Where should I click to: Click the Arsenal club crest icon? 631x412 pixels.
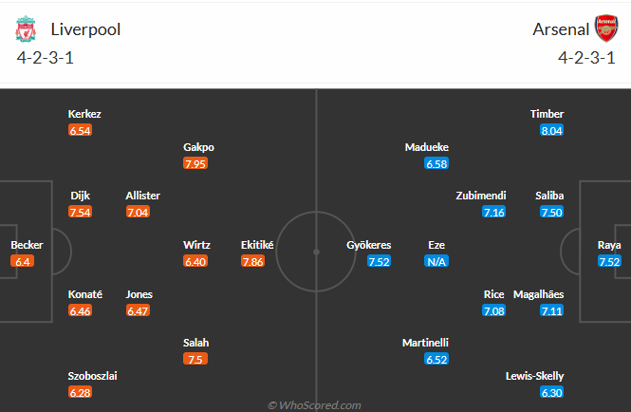pyautogui.click(x=604, y=28)
